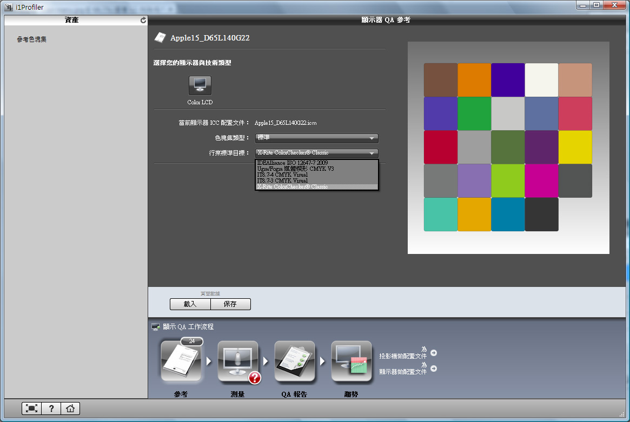
Task: Select 參考色塊集 in the assets panel
Action: tap(32, 39)
